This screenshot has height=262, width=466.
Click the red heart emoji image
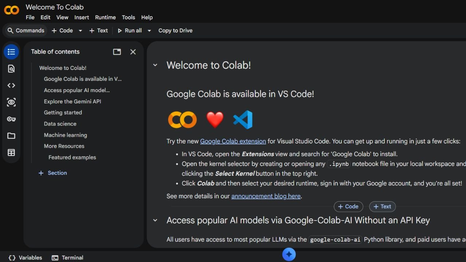(215, 120)
